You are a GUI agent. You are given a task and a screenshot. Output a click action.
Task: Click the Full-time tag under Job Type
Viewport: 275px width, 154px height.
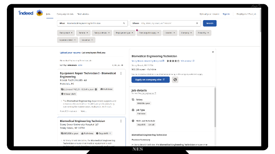(x=141, y=114)
